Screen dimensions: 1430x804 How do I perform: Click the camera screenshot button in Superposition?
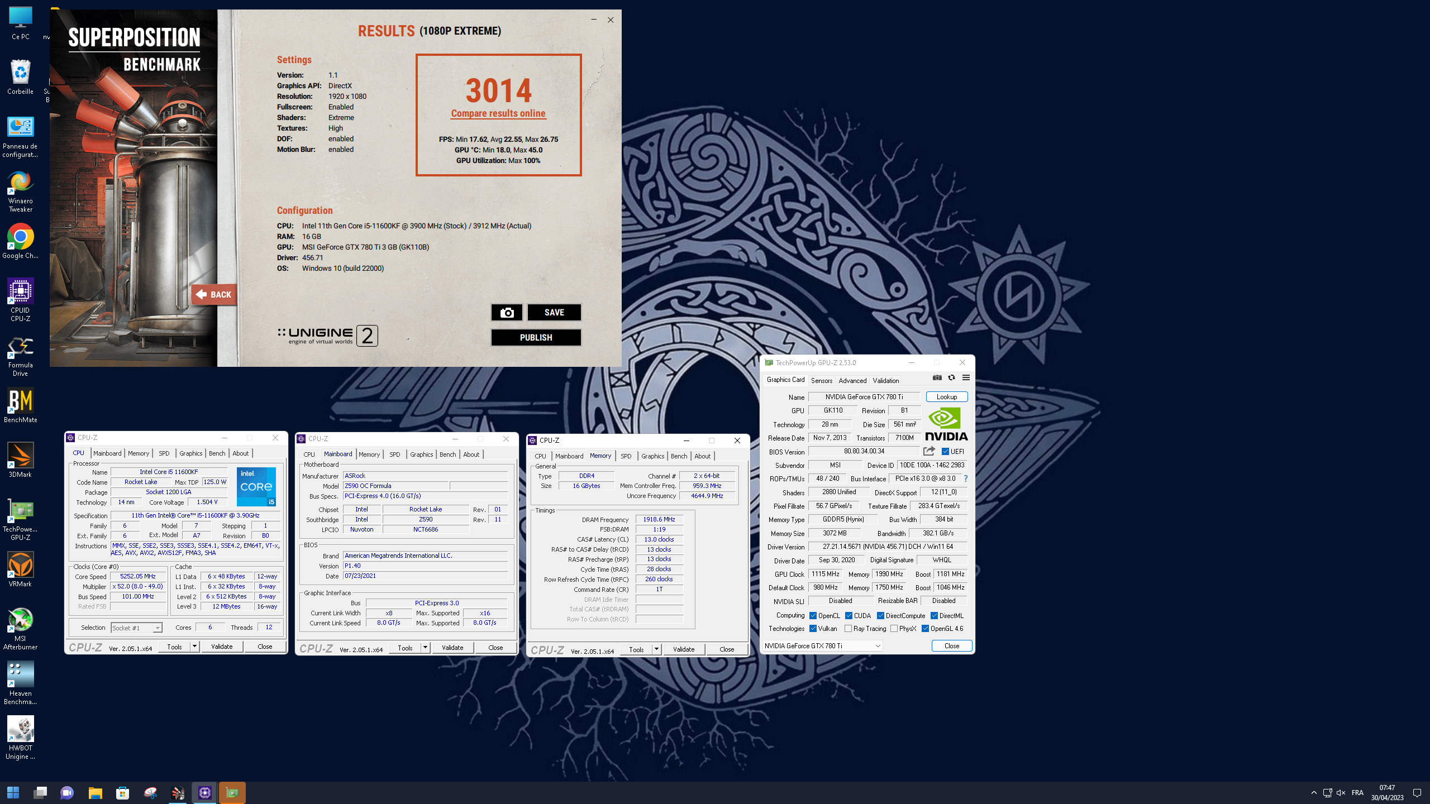(x=507, y=313)
